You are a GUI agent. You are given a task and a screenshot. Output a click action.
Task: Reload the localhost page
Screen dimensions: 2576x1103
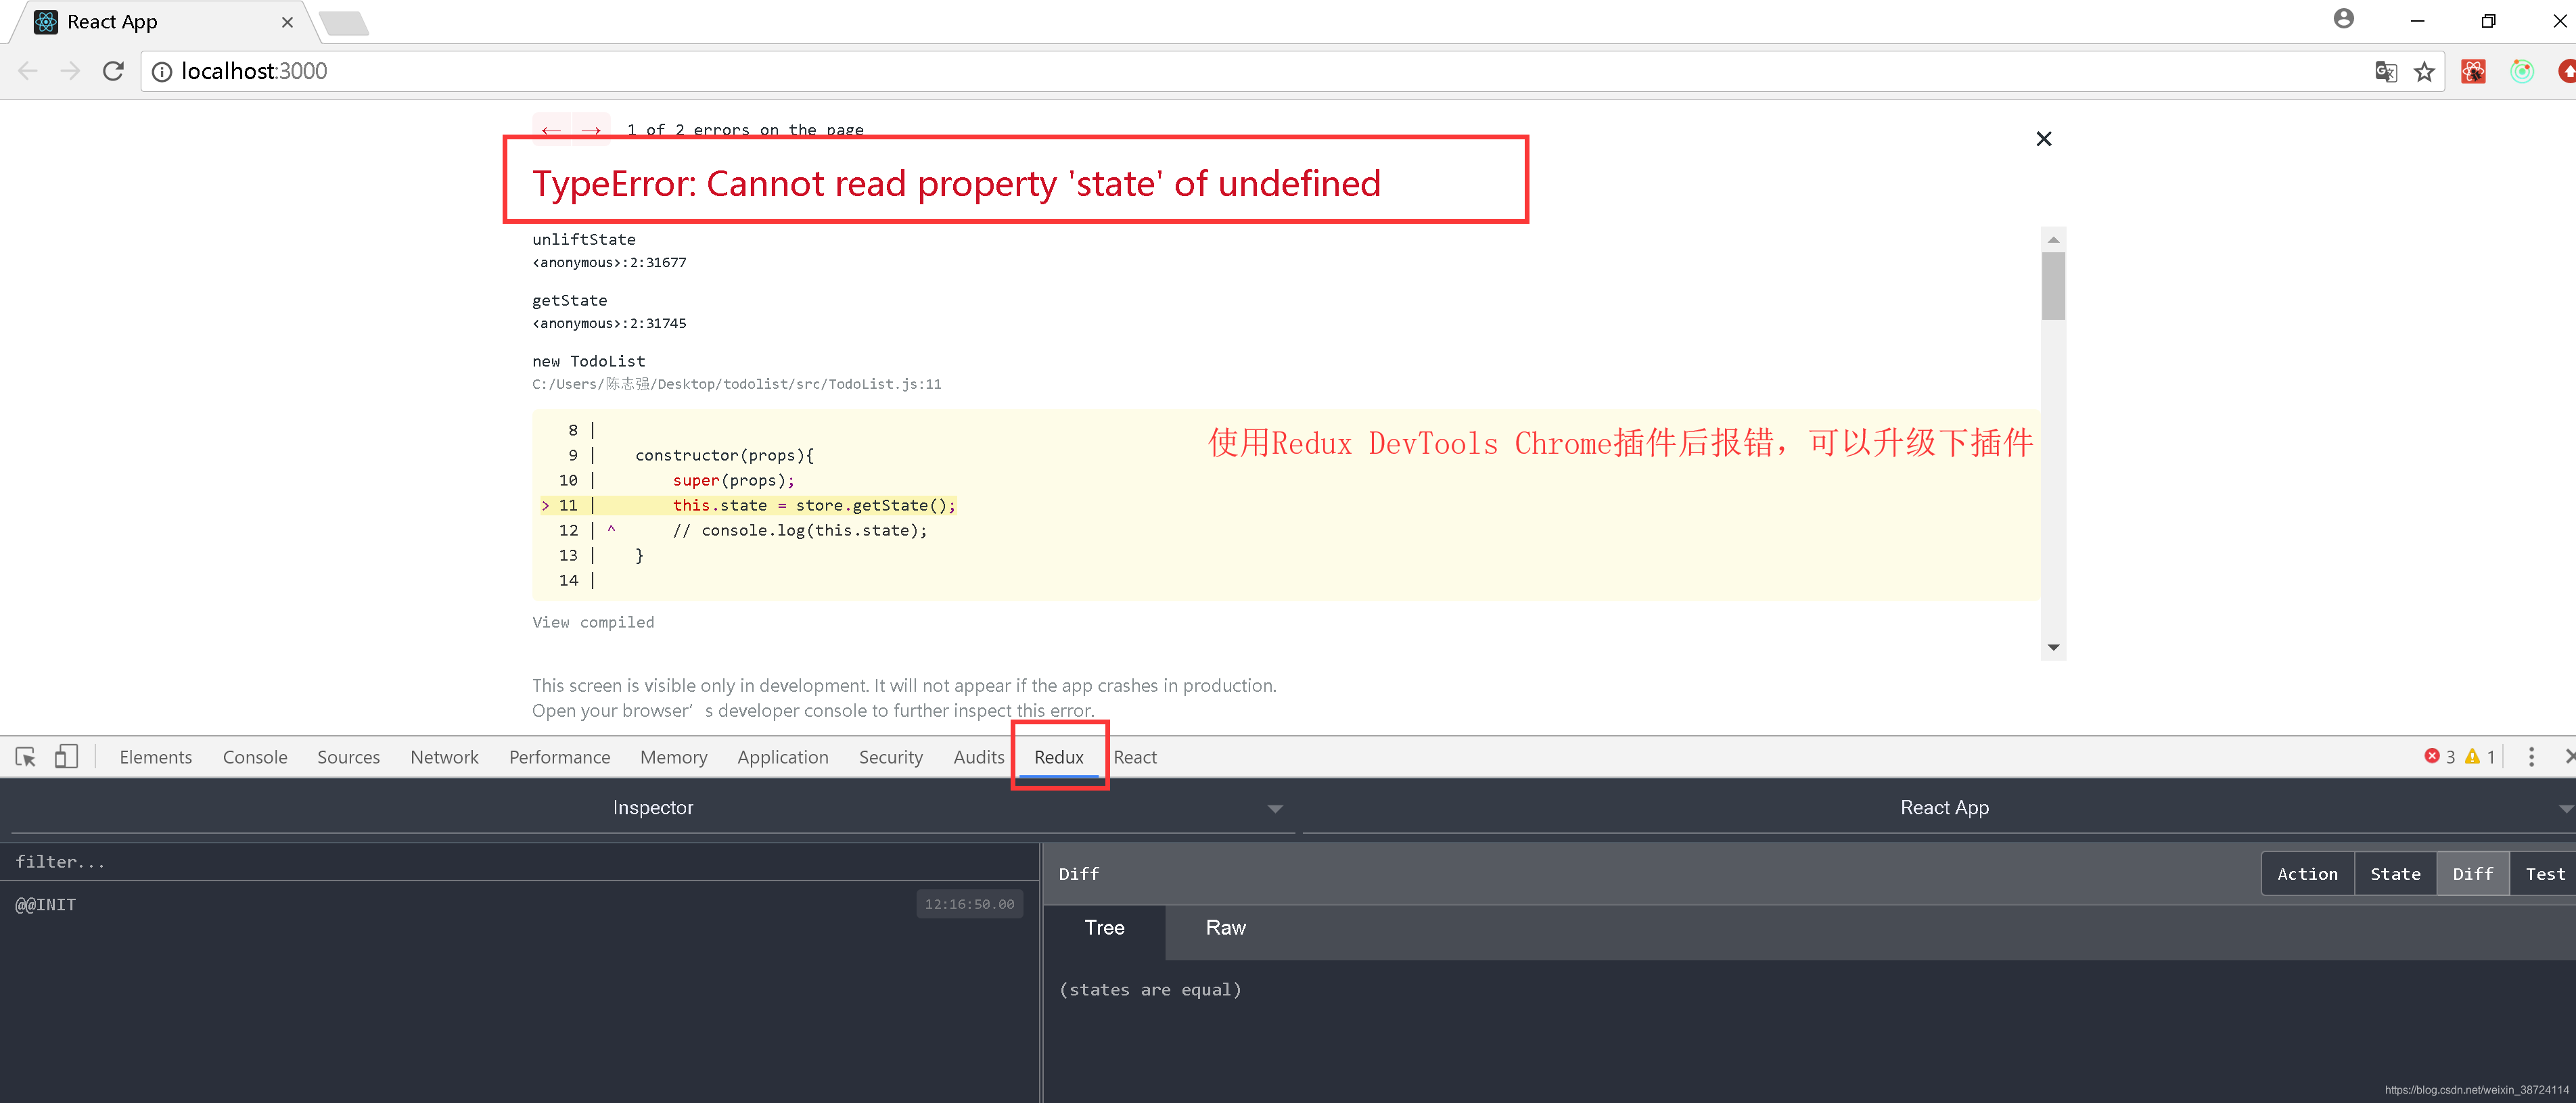click(113, 71)
